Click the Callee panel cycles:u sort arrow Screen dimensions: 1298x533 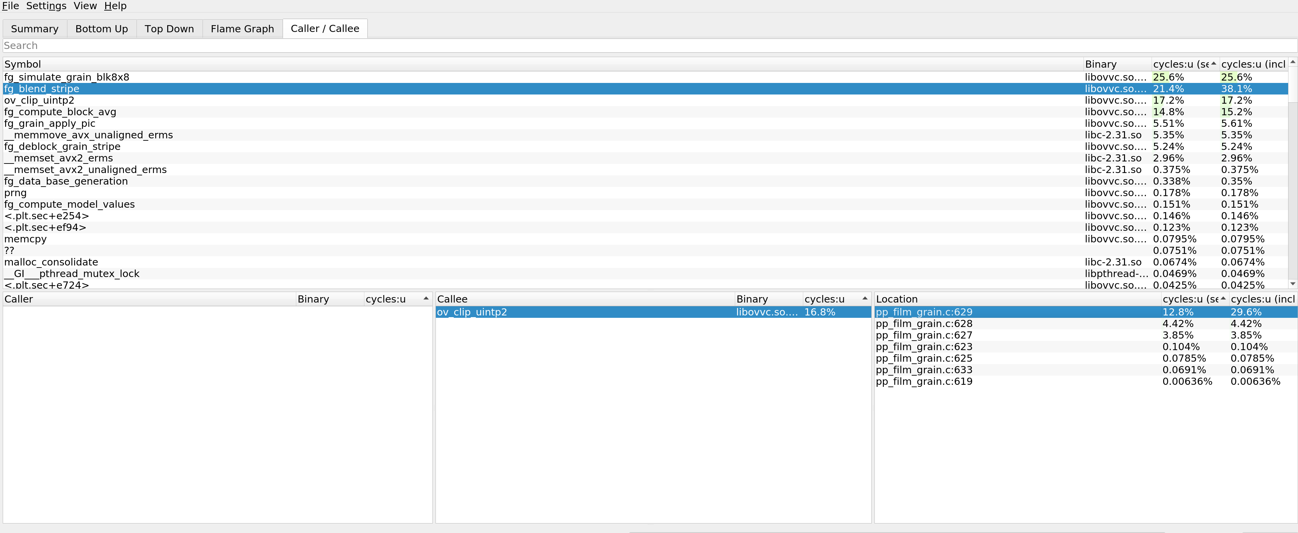(865, 299)
